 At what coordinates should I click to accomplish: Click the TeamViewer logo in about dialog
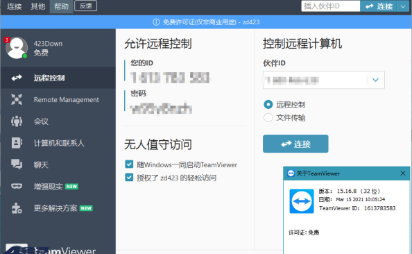[302, 201]
